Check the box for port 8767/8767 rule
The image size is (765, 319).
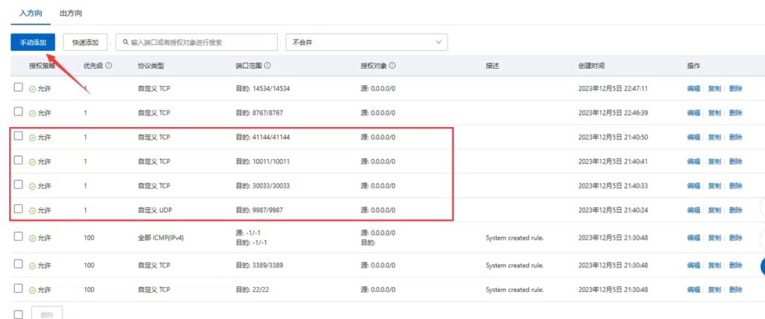pyautogui.click(x=19, y=112)
